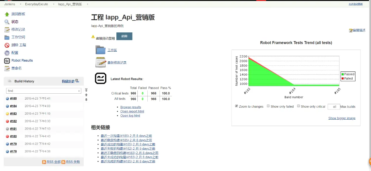
Task: Open build #185 link in Build History
Action: [13, 99]
